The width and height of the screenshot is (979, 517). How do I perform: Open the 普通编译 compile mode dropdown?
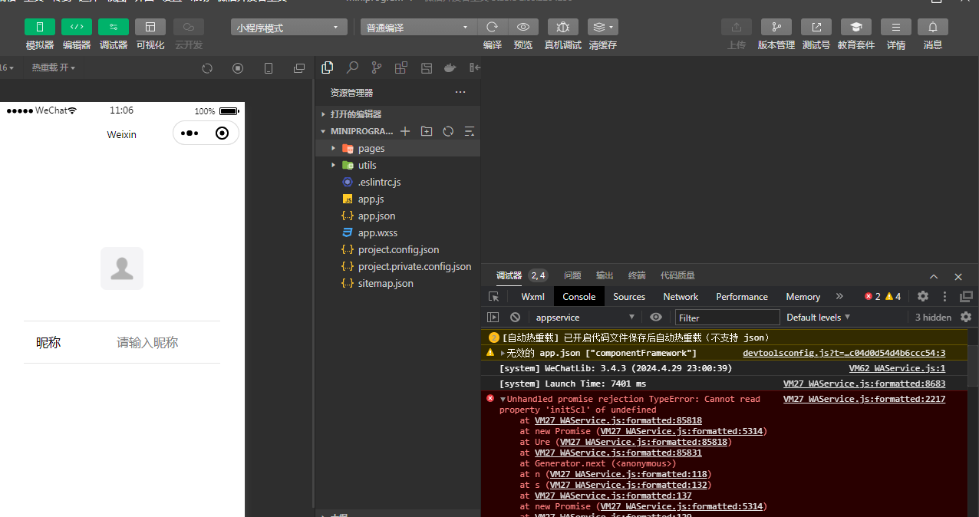[419, 28]
